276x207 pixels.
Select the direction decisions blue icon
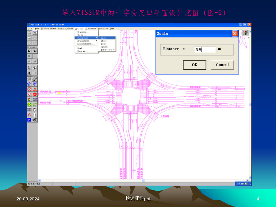(x=35, y=84)
